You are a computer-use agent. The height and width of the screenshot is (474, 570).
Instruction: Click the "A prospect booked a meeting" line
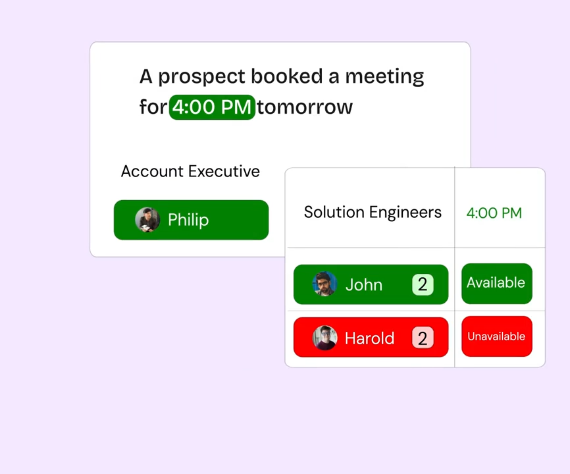(x=282, y=76)
